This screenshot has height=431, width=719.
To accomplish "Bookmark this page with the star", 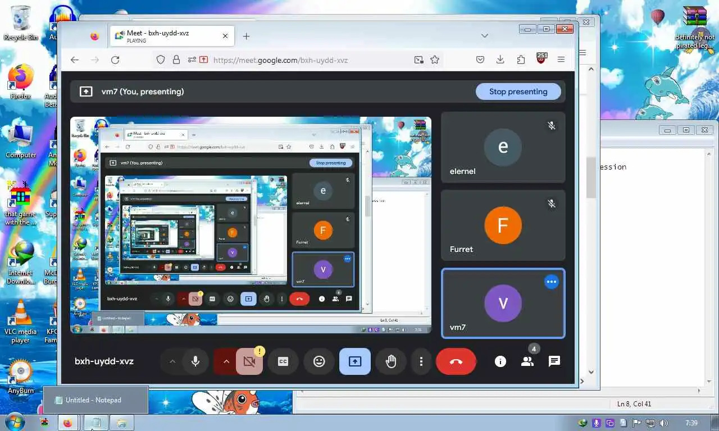I will pyautogui.click(x=435, y=59).
